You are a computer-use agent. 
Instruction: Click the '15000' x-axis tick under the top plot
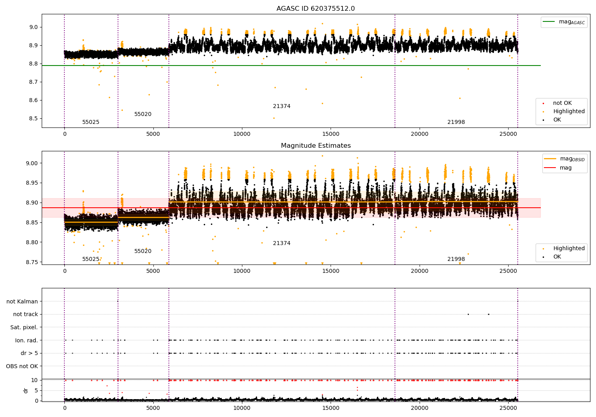(x=331, y=134)
